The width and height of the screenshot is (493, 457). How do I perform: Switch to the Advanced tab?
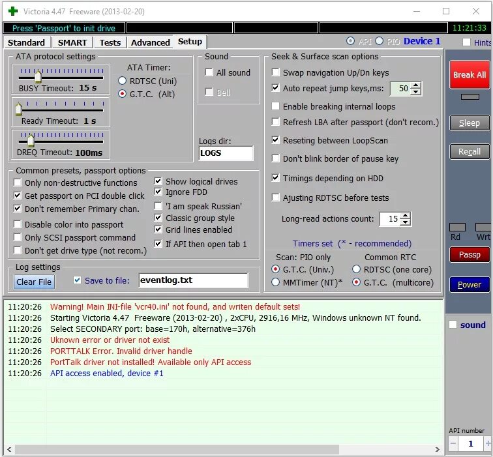tap(150, 42)
